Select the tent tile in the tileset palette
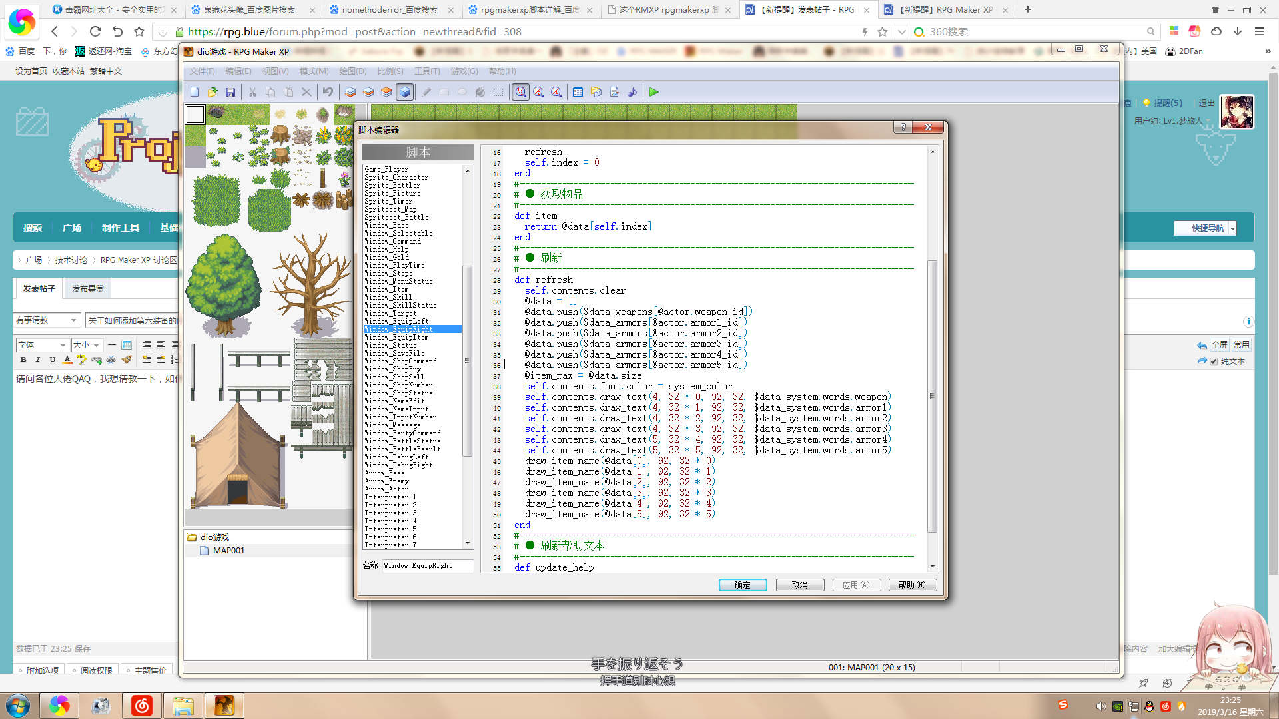Image resolution: width=1279 pixels, height=719 pixels. [x=237, y=456]
